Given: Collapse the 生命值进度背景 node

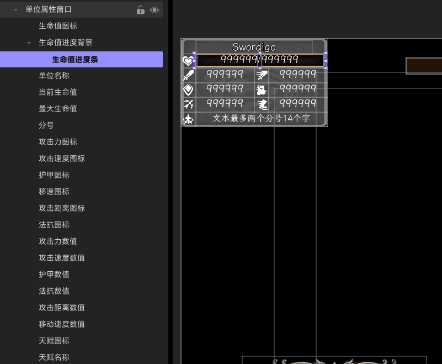Looking at the screenshot, I should (29, 43).
